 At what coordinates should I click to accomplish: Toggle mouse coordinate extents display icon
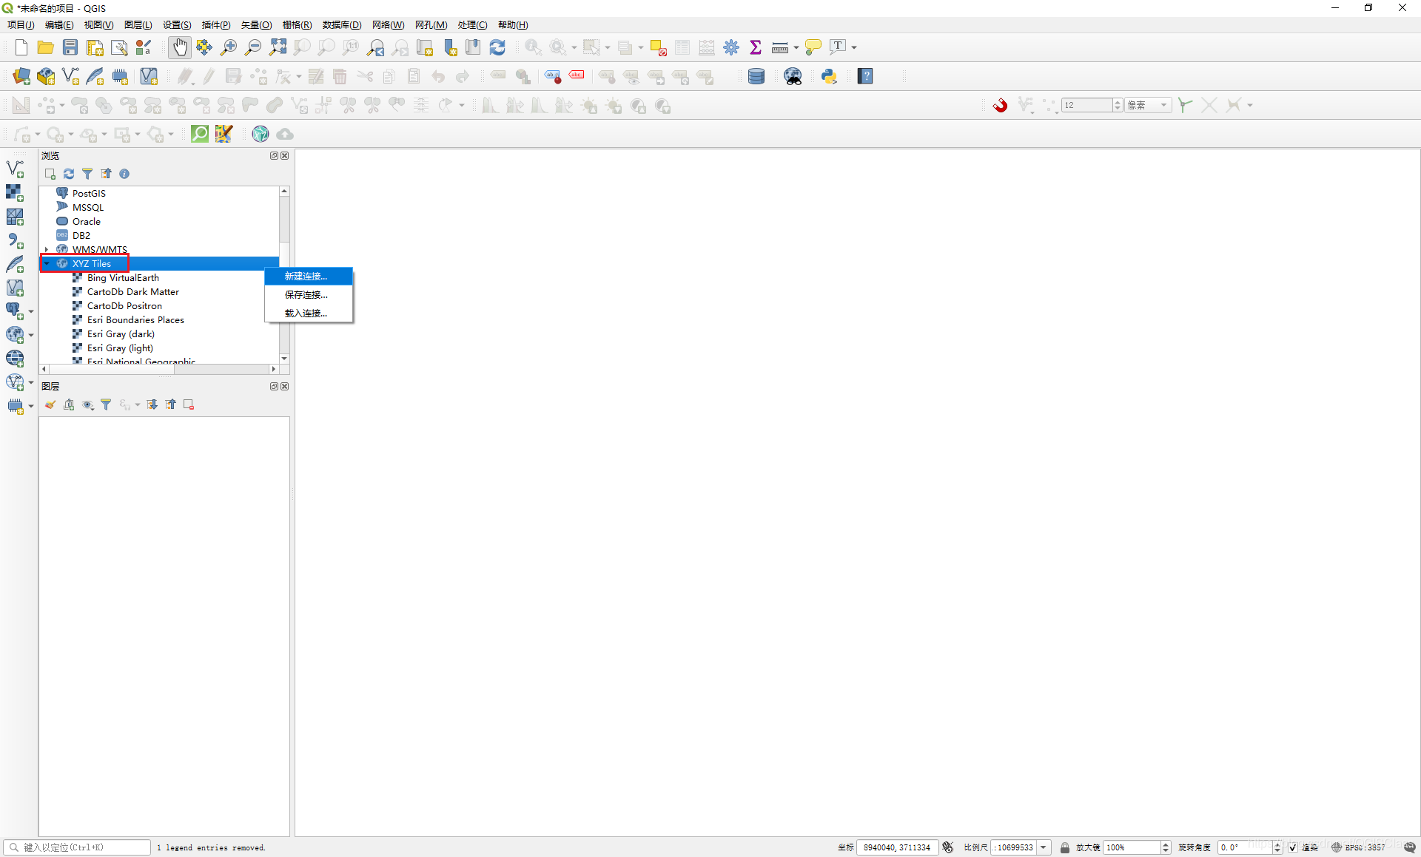click(948, 847)
